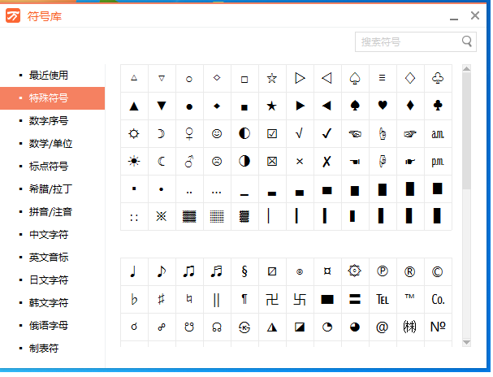The image size is (493, 377).
Task: Click the magnifier search icon
Action: [468, 41]
